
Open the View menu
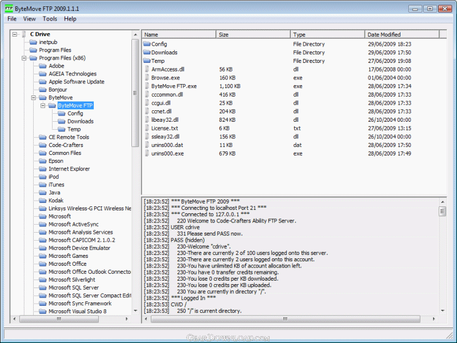click(x=30, y=19)
